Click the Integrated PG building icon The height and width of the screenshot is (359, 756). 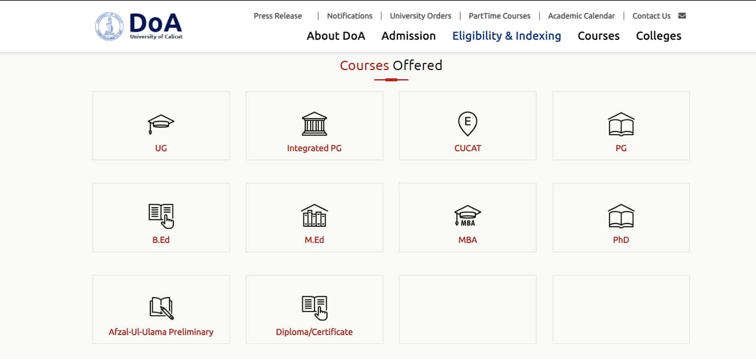click(314, 124)
